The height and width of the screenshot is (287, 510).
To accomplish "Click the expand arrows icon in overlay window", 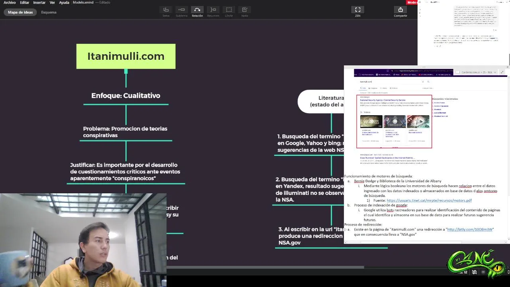I will point(502,72).
